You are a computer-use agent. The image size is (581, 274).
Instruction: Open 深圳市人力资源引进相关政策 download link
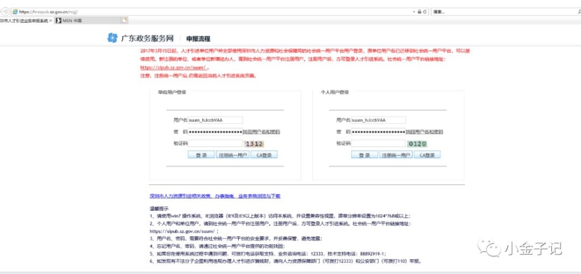pos(215,196)
